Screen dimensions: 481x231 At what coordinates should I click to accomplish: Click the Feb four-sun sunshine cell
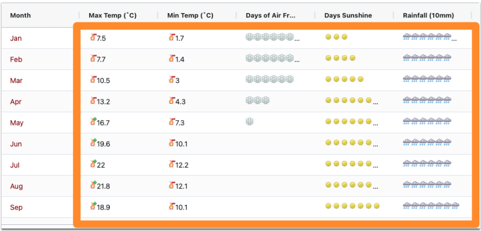(x=340, y=58)
